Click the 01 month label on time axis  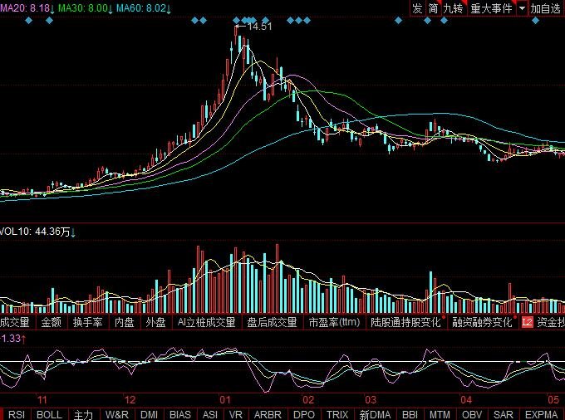(x=225, y=400)
